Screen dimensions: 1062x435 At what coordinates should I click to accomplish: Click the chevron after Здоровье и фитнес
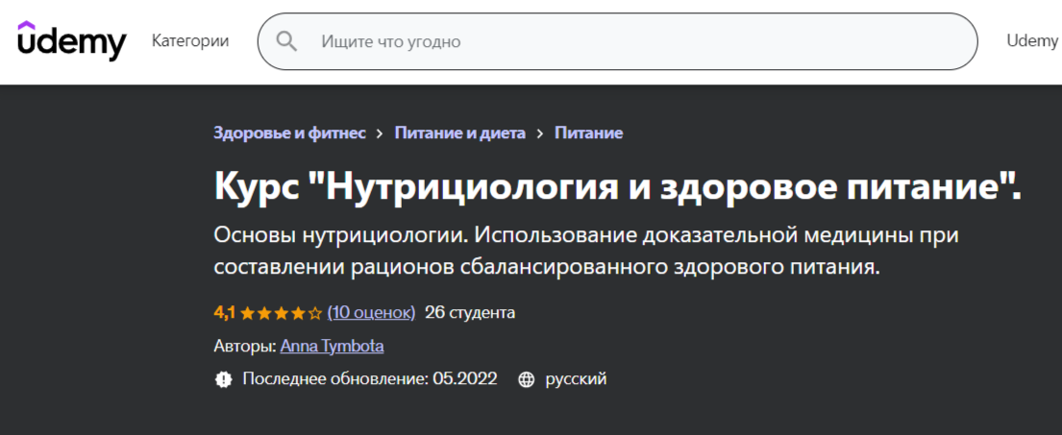point(381,133)
